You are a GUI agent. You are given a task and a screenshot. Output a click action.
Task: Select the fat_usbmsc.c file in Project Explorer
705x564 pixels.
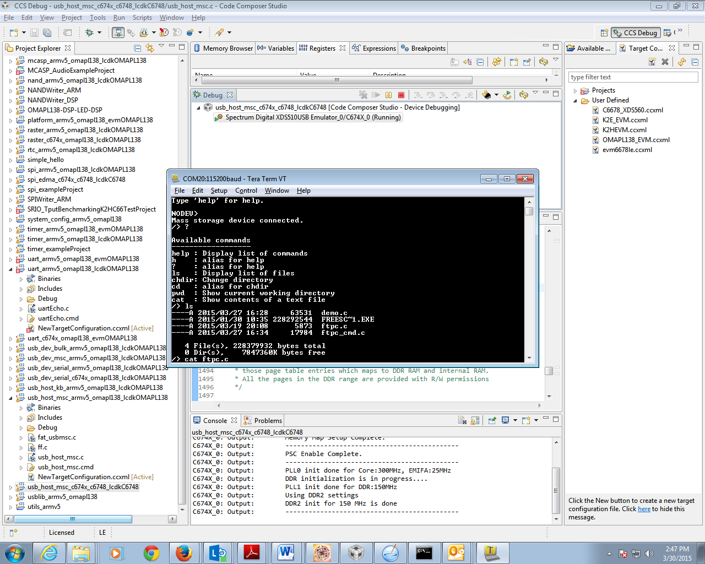[x=51, y=437]
